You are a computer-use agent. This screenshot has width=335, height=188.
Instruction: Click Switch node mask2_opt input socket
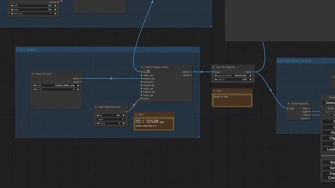click(x=141, y=82)
